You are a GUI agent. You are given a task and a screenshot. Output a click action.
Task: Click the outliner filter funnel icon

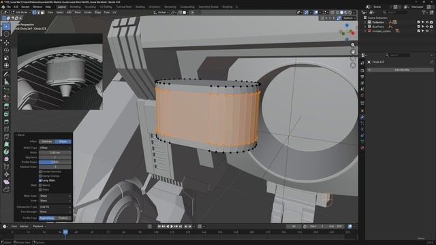[424, 12]
